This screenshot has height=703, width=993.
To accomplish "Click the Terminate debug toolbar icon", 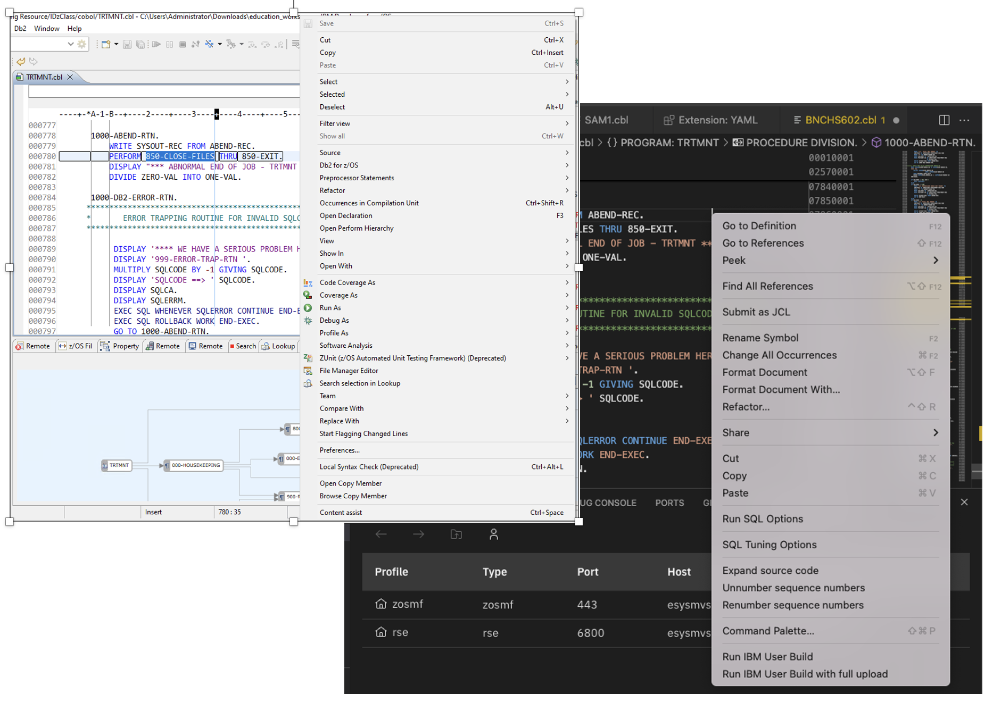I will tap(183, 44).
